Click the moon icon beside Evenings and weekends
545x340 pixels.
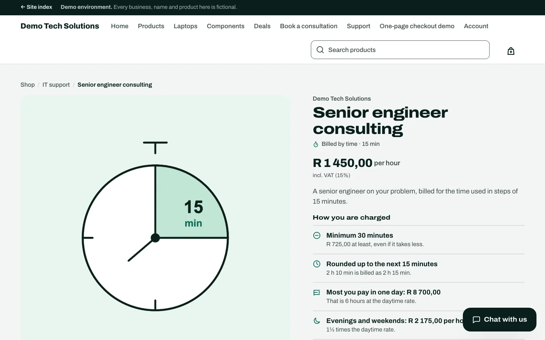tap(317, 321)
